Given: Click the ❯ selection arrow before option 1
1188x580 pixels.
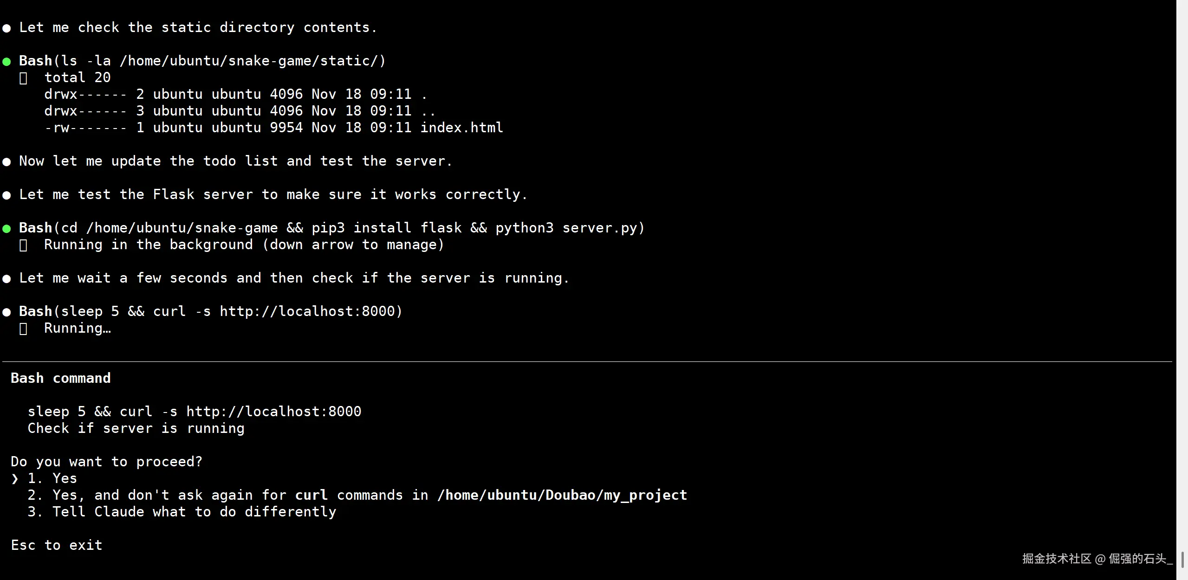Looking at the screenshot, I should click(x=15, y=479).
